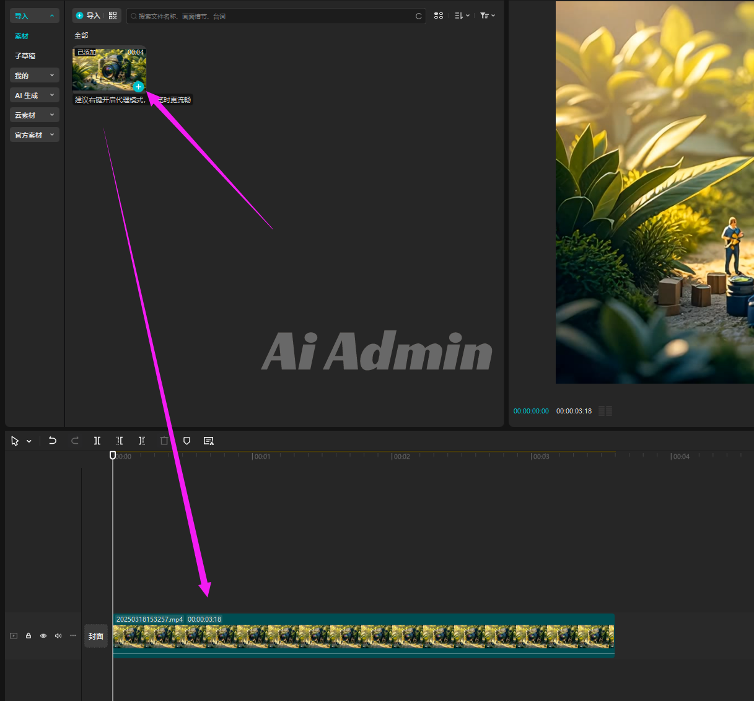Click the media search input field

pyautogui.click(x=273, y=16)
